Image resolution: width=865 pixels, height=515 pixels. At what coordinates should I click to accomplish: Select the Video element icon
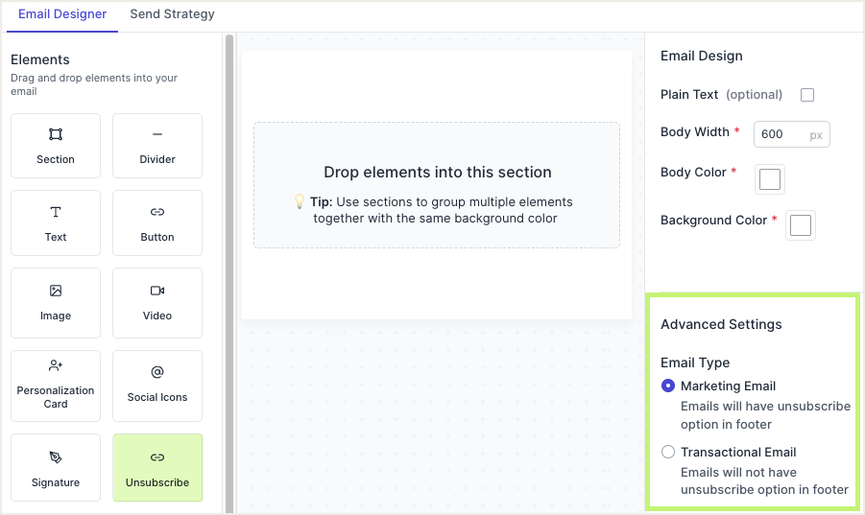(x=157, y=291)
